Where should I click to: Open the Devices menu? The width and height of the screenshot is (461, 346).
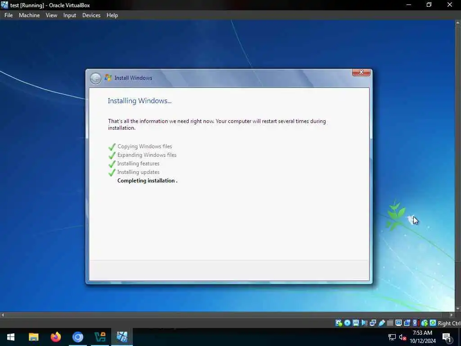(x=91, y=15)
